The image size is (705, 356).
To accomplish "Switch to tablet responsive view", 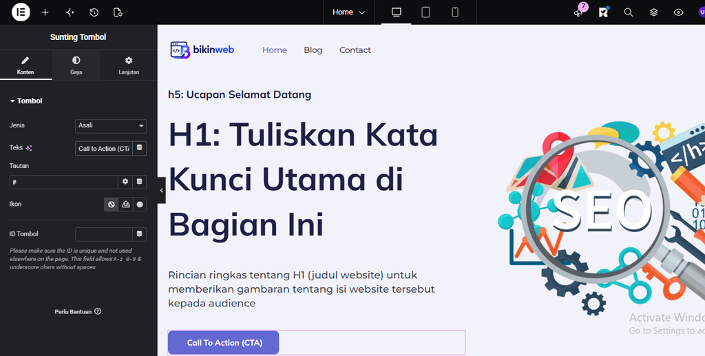I will (425, 12).
